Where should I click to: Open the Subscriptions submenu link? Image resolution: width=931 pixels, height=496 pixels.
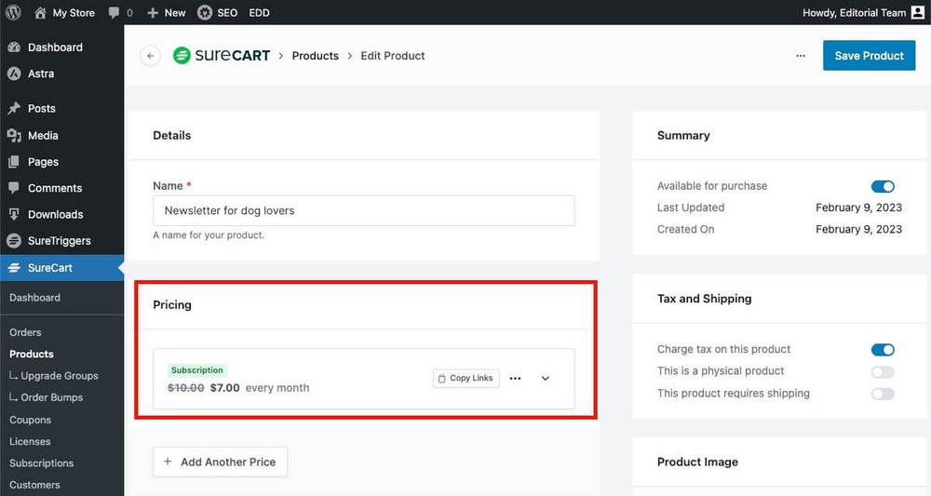(42, 463)
